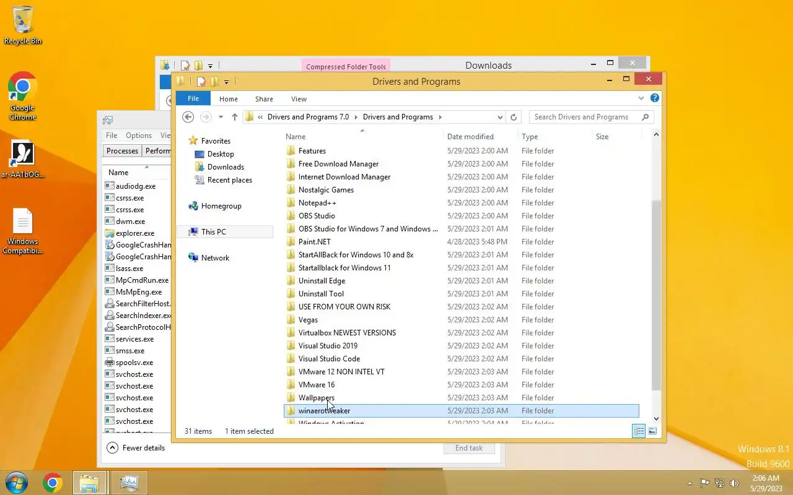
Task: Expand the recent locations dropdown arrow
Action: click(221, 117)
